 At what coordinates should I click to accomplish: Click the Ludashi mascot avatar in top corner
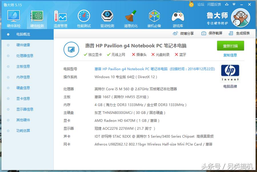241,17
